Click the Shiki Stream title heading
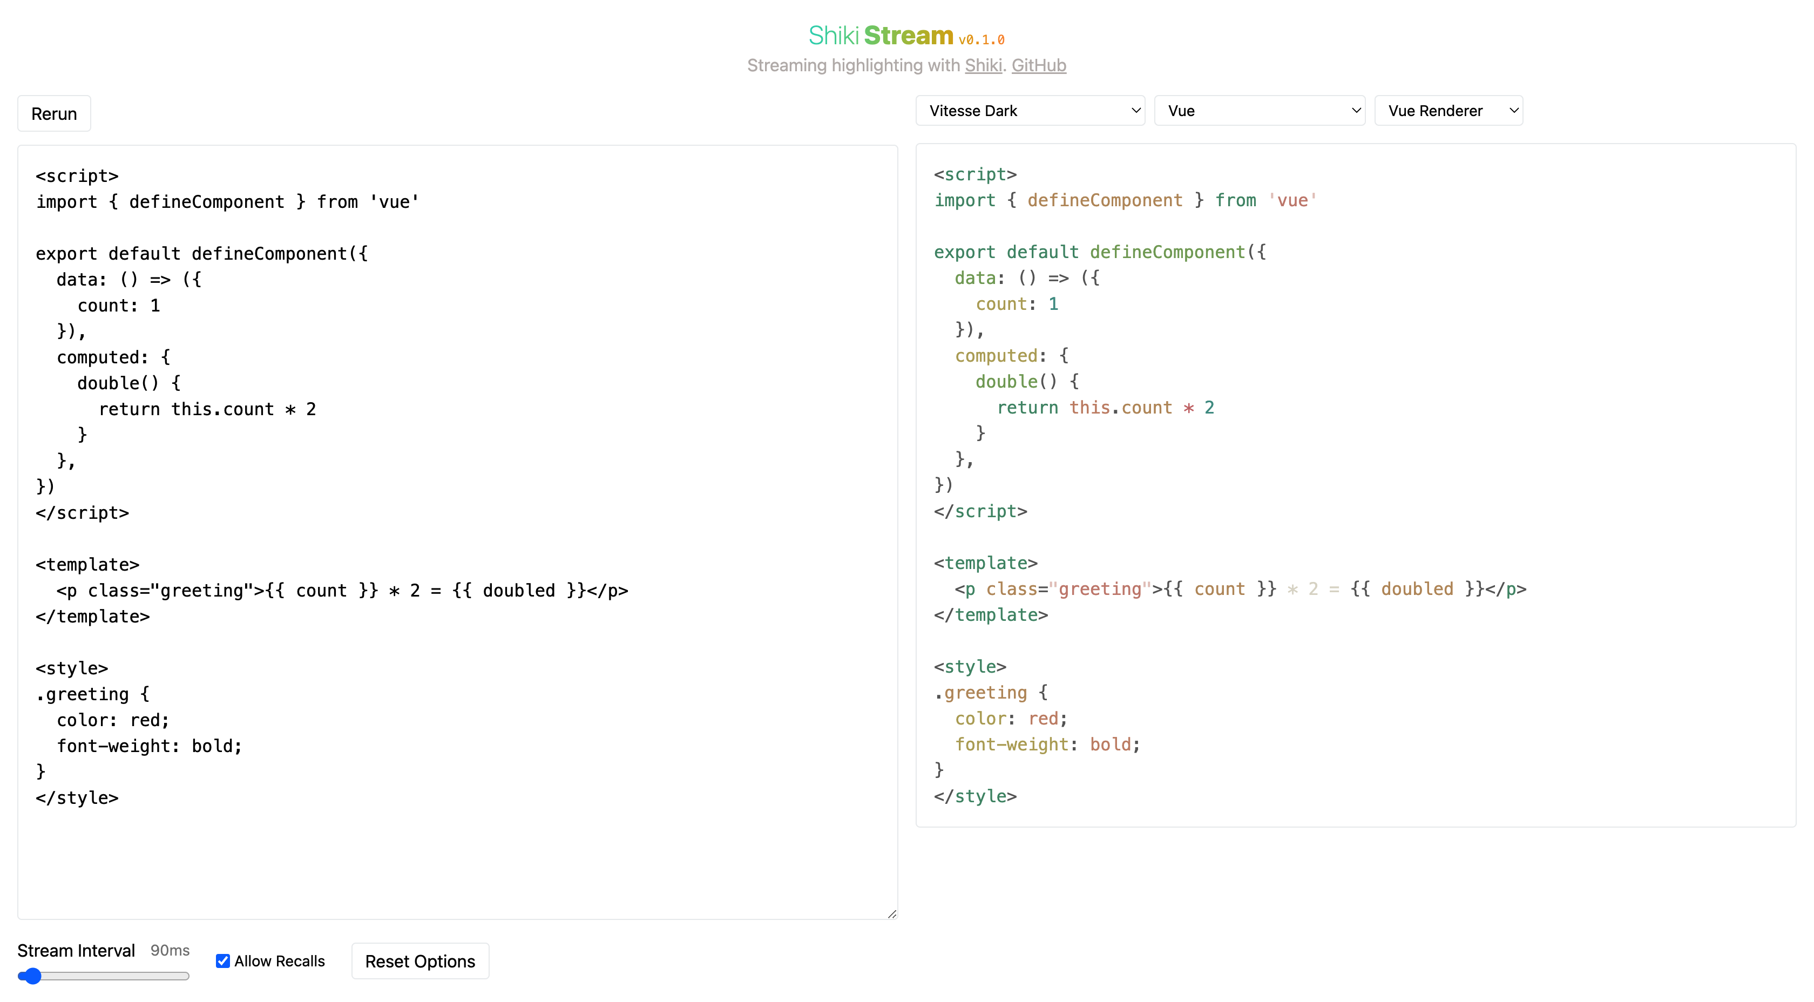1814x1002 pixels. click(880, 35)
